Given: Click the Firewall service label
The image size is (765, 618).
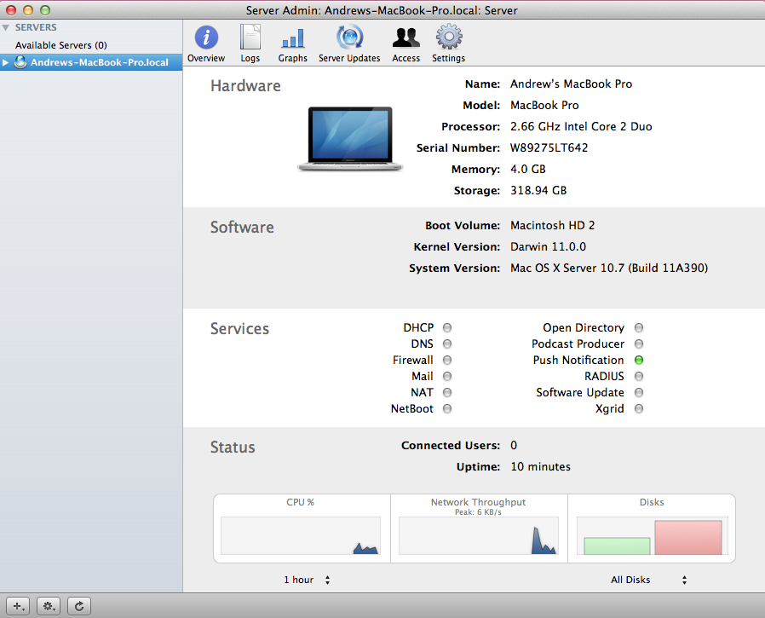Looking at the screenshot, I should pos(413,360).
